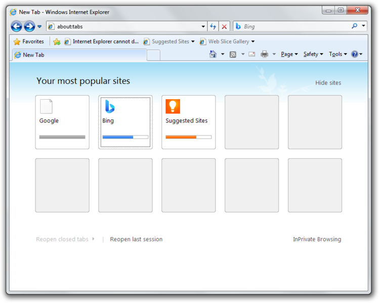
Task: Click the red Stop loading icon
Action: point(225,26)
